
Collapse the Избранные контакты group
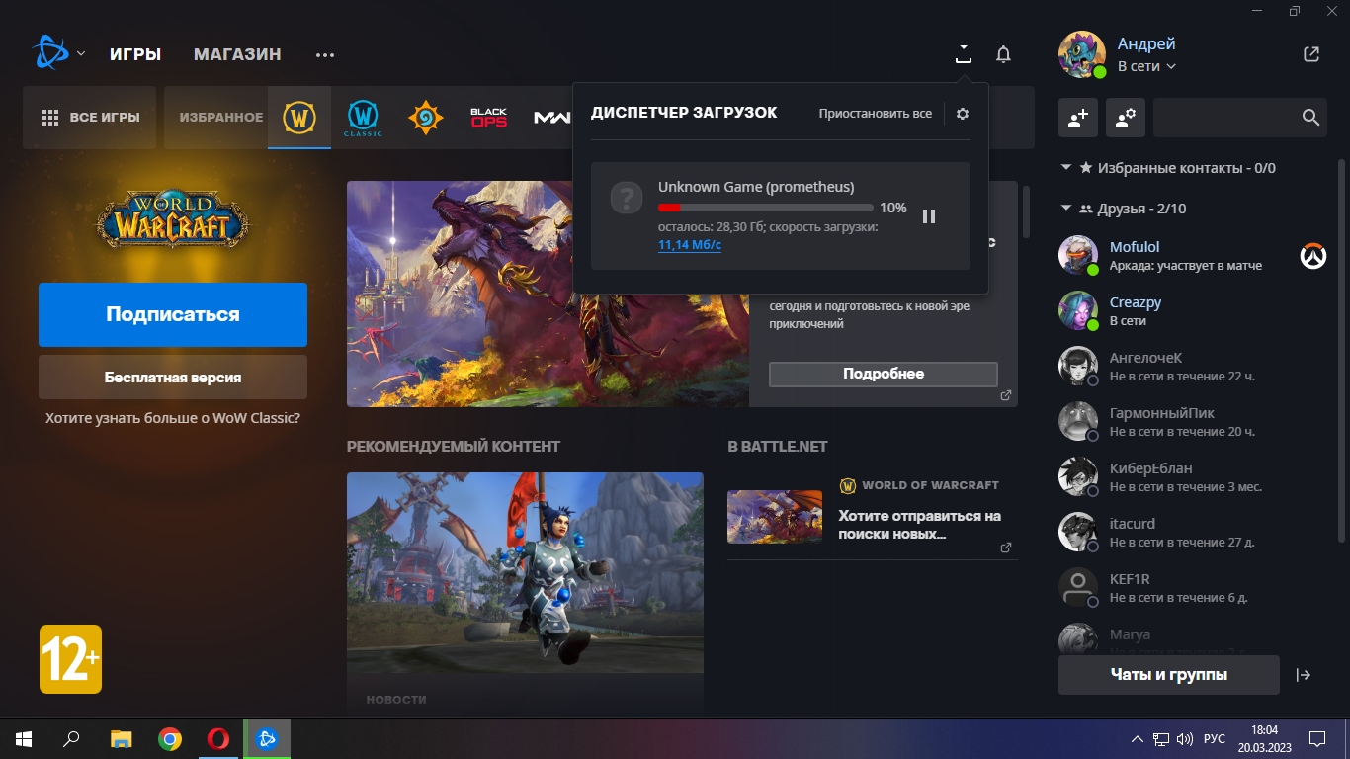(x=1066, y=168)
